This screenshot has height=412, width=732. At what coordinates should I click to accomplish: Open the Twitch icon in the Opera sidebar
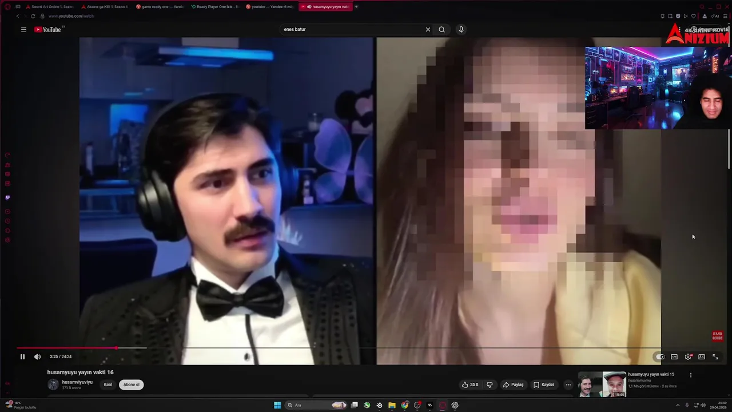pyautogui.click(x=7, y=197)
